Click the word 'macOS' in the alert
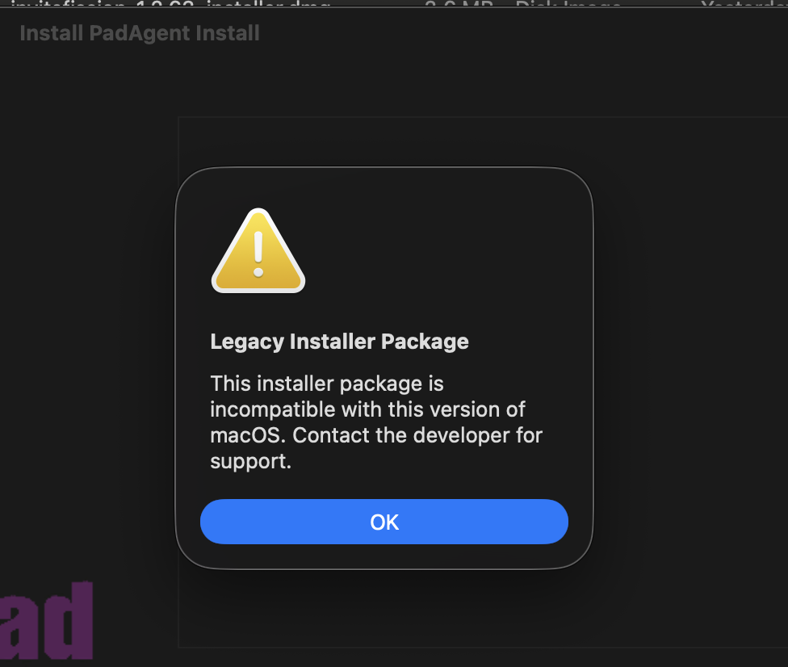The image size is (788, 667). point(246,436)
